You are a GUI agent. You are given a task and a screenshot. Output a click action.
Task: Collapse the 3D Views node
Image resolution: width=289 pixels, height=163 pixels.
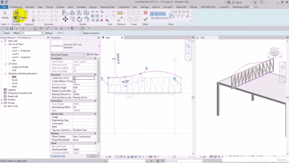[5, 64]
